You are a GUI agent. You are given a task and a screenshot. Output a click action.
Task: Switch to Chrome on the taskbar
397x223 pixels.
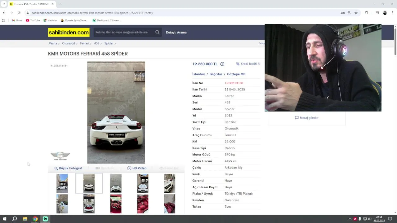tap(35, 219)
